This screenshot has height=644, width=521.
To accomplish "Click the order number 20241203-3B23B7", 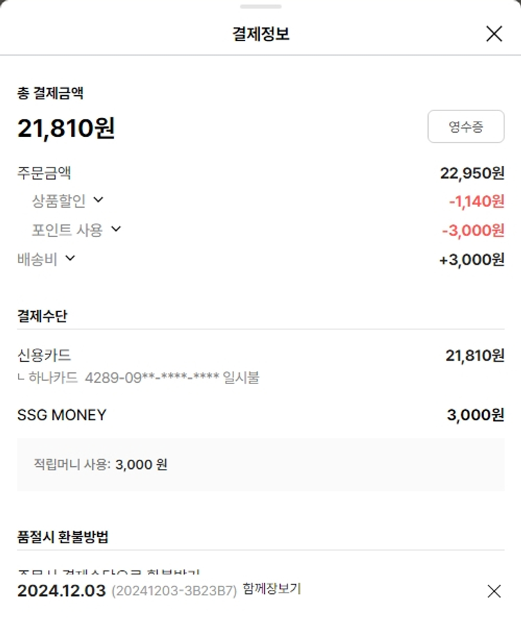I will [x=174, y=591].
